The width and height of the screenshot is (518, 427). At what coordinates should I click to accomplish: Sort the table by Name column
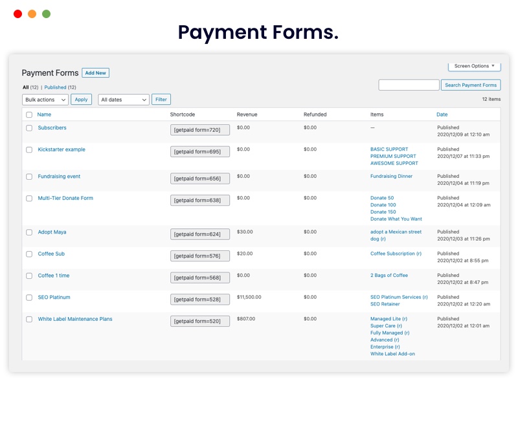(x=44, y=115)
